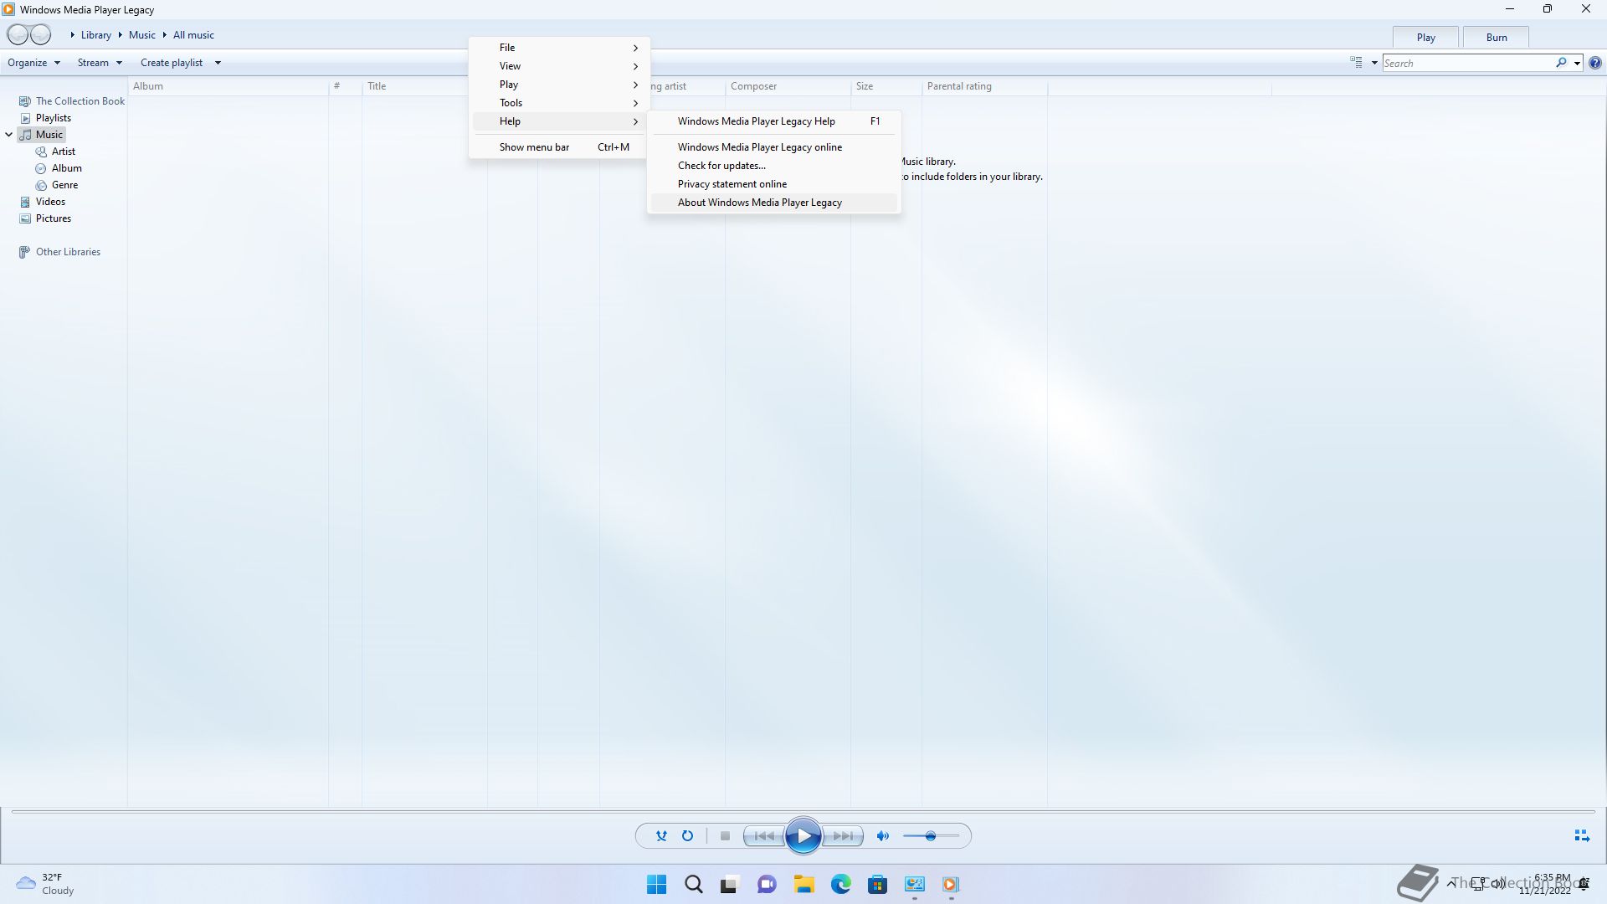The width and height of the screenshot is (1607, 904).
Task: Collapse the Music tree node
Action: [8, 135]
